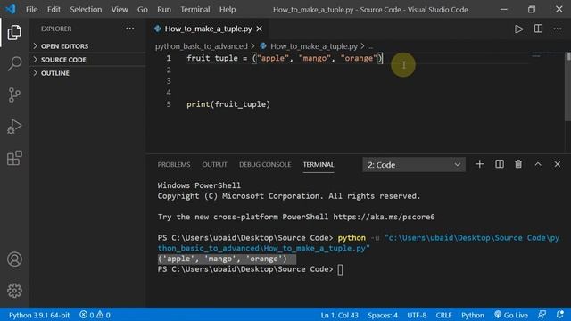Open the Search view in activity bar
This screenshot has height=321, width=571.
click(x=14, y=63)
